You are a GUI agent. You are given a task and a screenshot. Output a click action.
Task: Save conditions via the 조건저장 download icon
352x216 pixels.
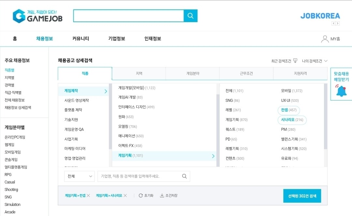point(162,195)
